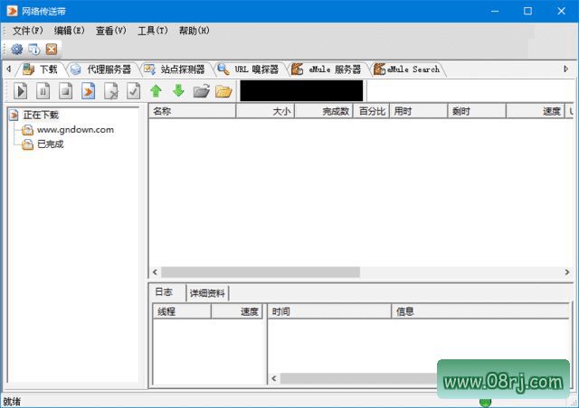Switch to the eMule 服务器 tab

click(x=327, y=70)
